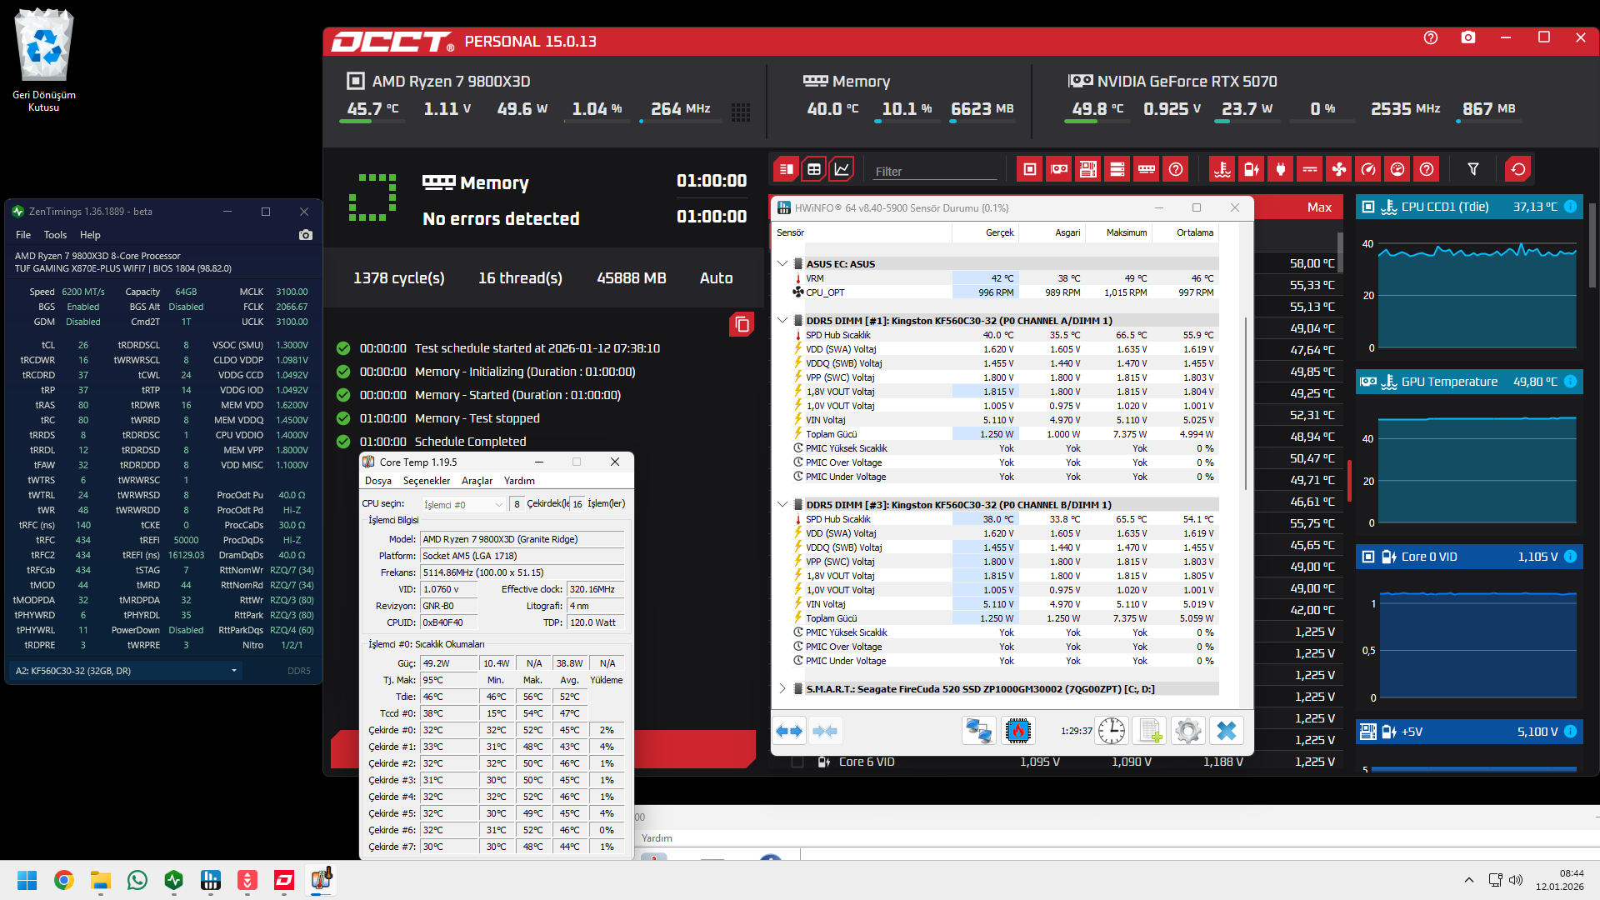Screen dimensions: 1600x900
Task: Open Core Temp Dosya menu
Action: (x=378, y=481)
